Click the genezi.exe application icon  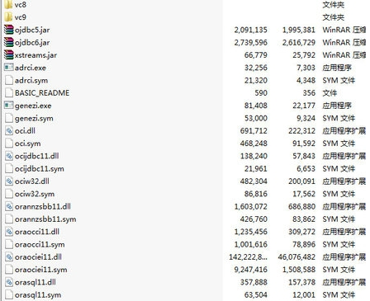click(x=9, y=106)
